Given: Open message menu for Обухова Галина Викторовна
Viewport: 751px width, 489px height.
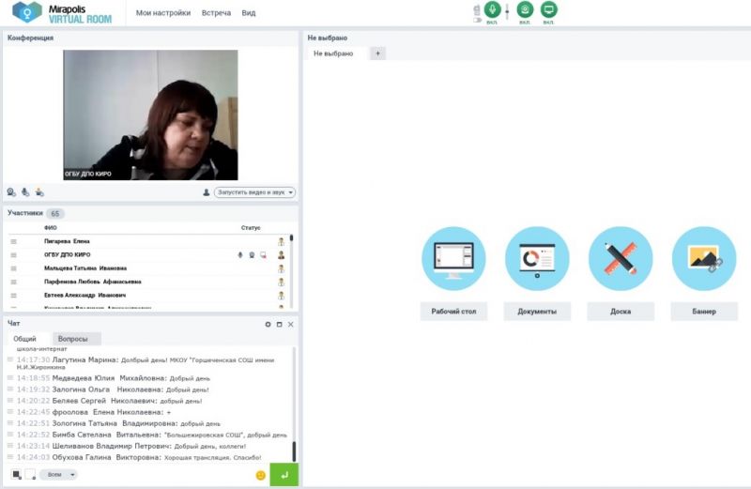Looking at the screenshot, I should tap(10, 457).
